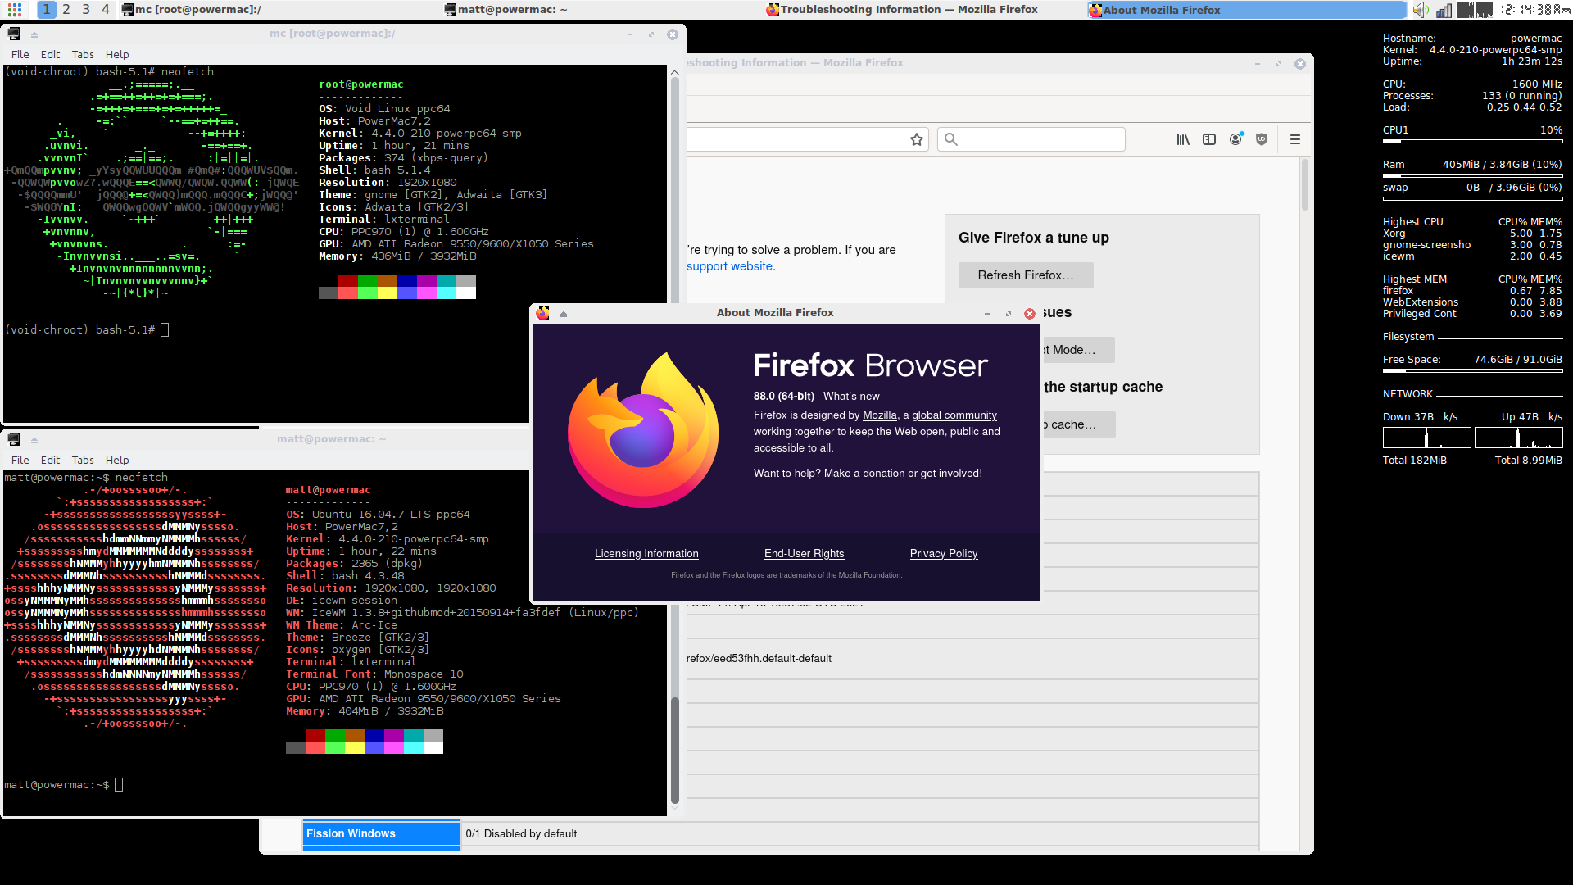Open Help menu in mc root terminal
Screen dimensions: 1573x885
coord(117,55)
